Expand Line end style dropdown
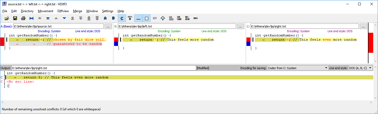 [362, 68]
